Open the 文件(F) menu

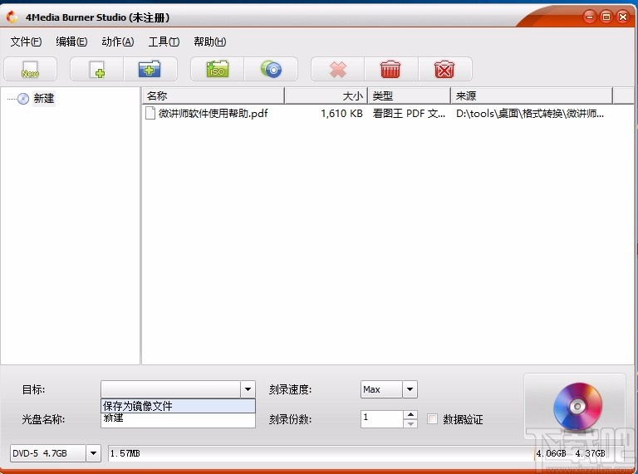tap(26, 42)
